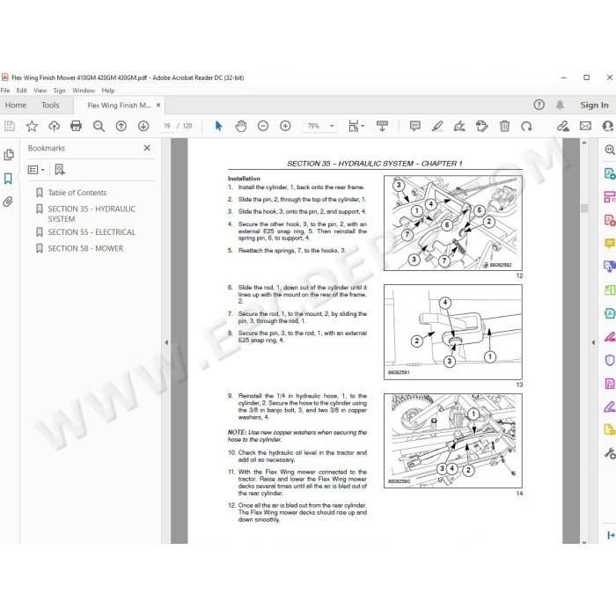The image size is (616, 616).
Task: Add document to starred favorites
Action: (x=32, y=126)
